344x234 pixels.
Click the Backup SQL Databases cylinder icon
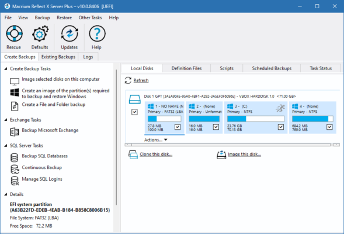[15, 157]
